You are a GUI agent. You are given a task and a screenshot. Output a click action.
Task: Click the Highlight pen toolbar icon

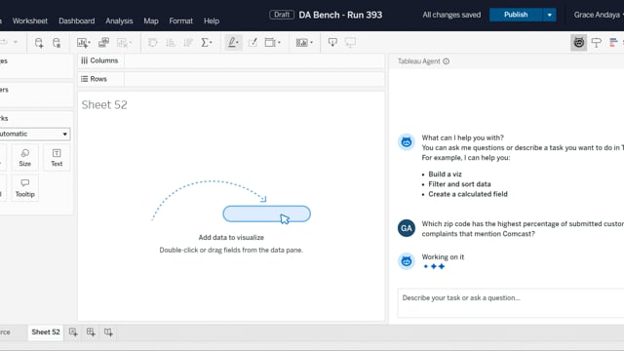pyautogui.click(x=232, y=43)
